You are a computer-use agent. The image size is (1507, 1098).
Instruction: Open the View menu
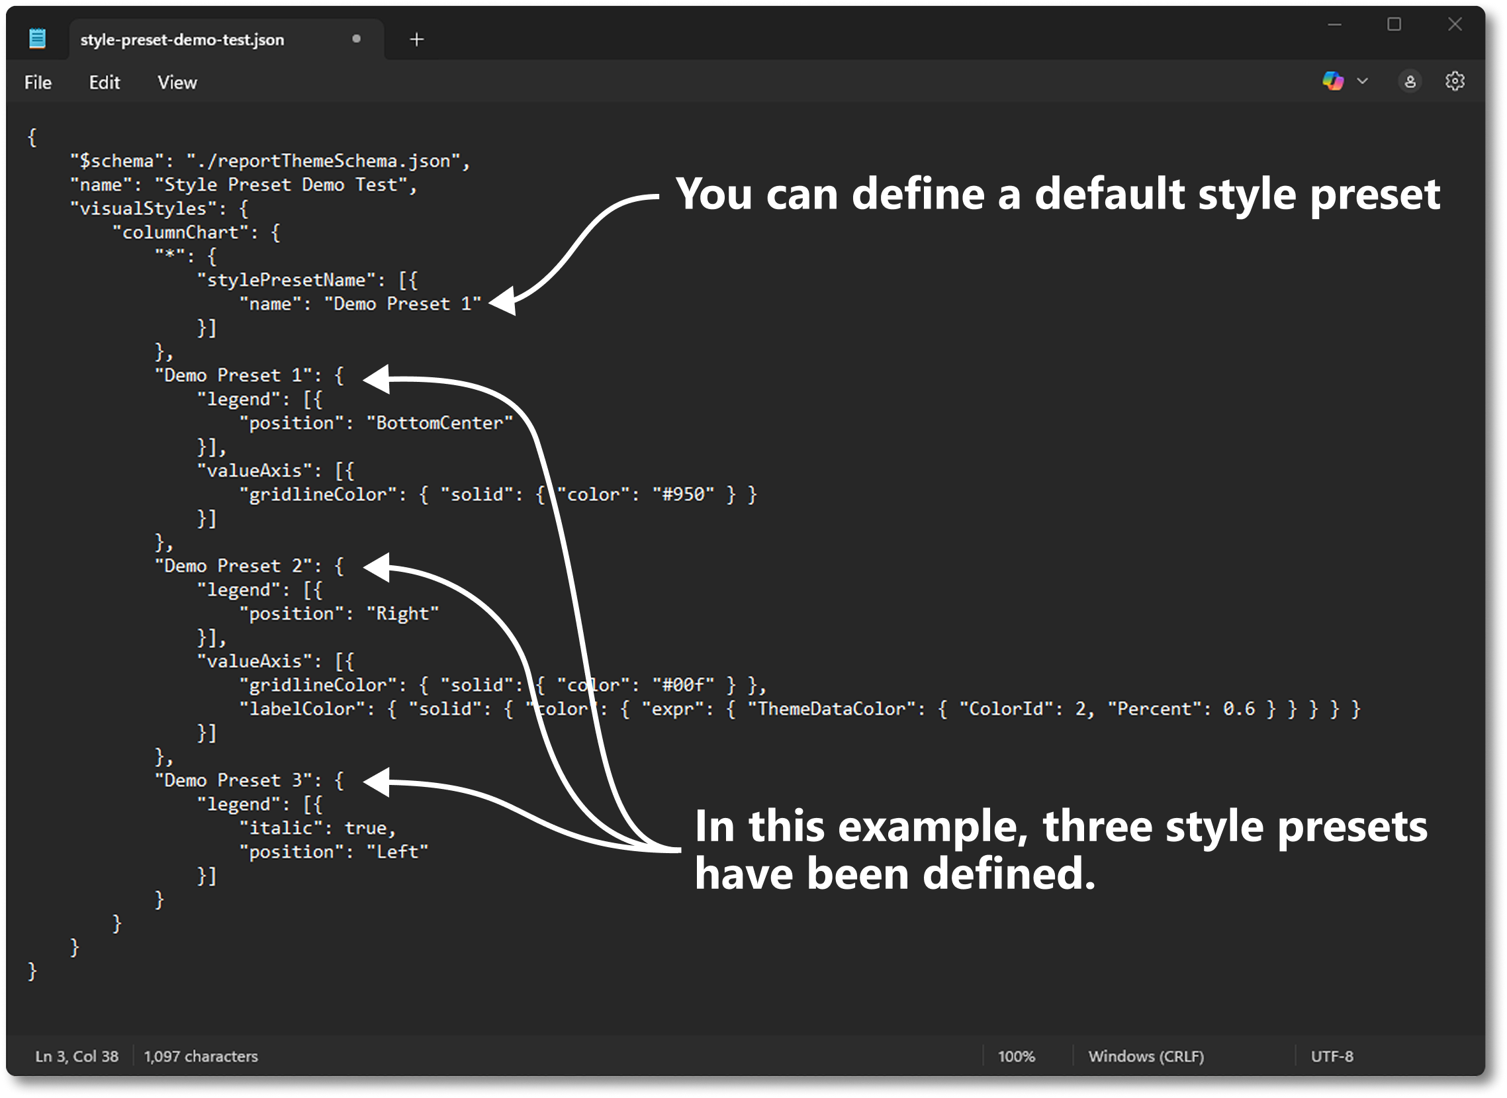176,82
